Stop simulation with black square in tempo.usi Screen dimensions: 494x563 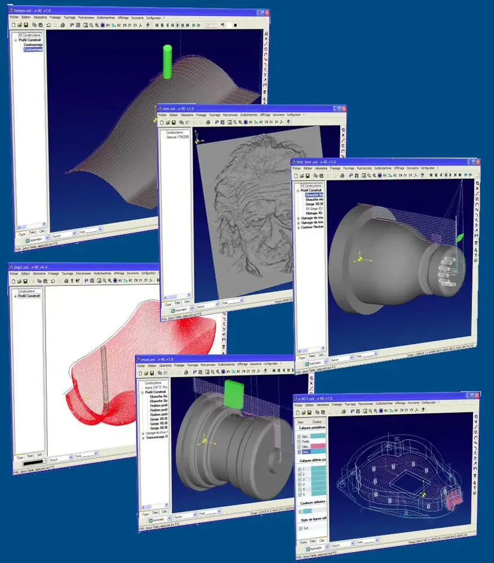click(x=235, y=25)
